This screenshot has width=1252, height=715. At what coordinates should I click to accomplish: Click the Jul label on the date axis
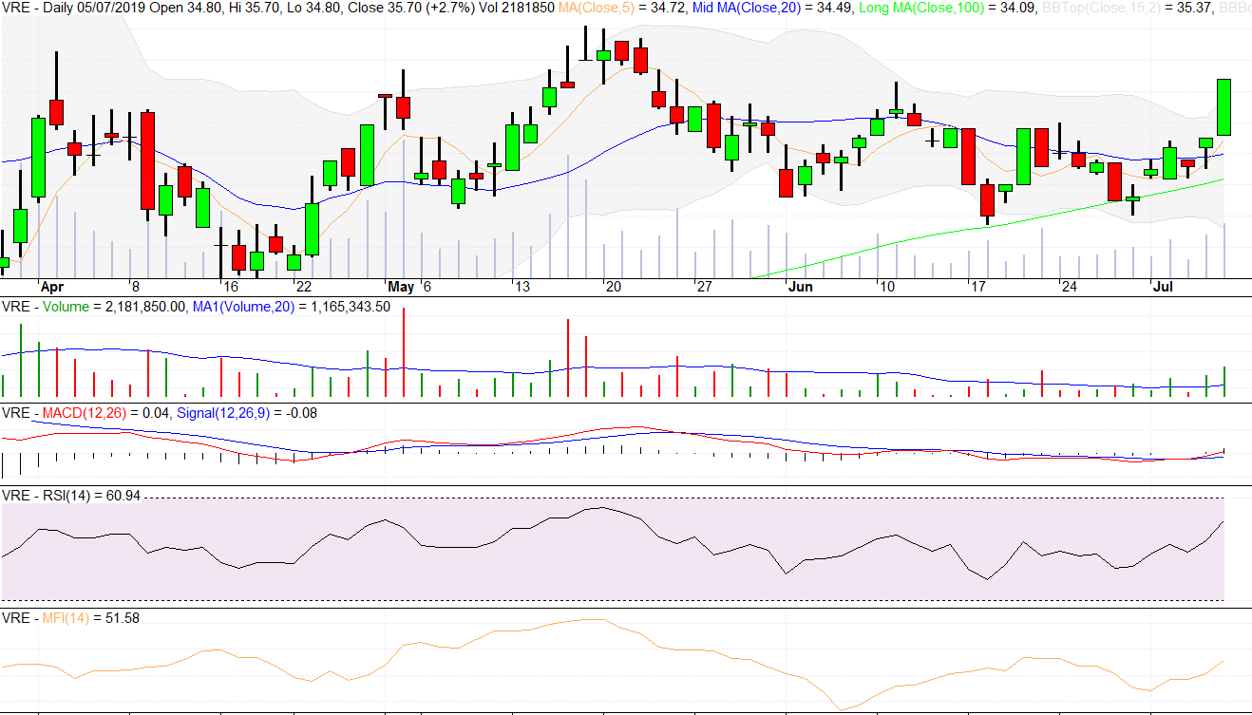coord(1163,286)
